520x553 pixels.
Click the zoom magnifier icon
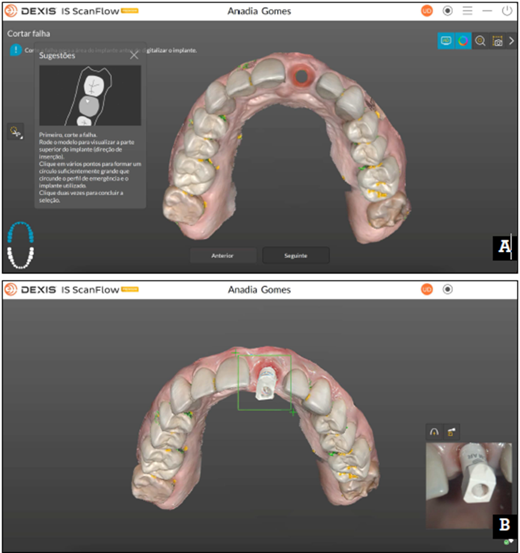(x=480, y=41)
